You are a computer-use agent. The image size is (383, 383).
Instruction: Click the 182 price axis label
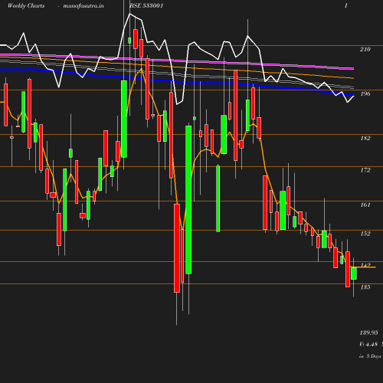click(x=365, y=138)
